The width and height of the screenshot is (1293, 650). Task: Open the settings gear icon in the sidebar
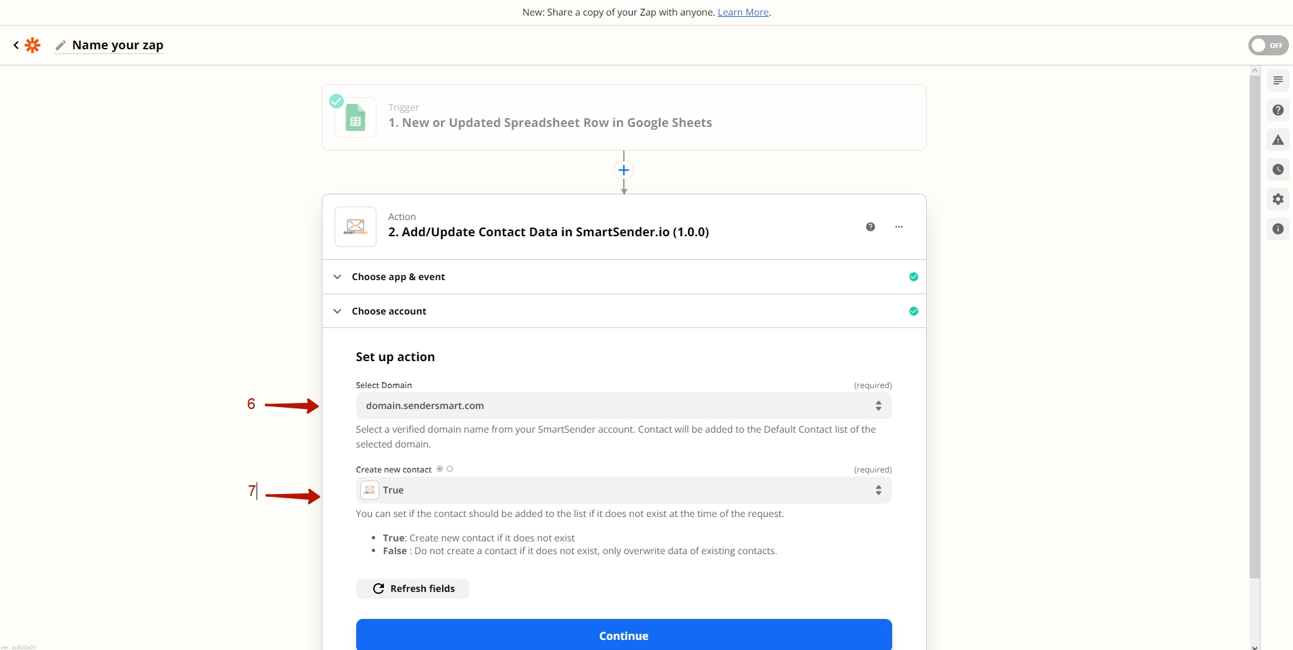coord(1277,199)
